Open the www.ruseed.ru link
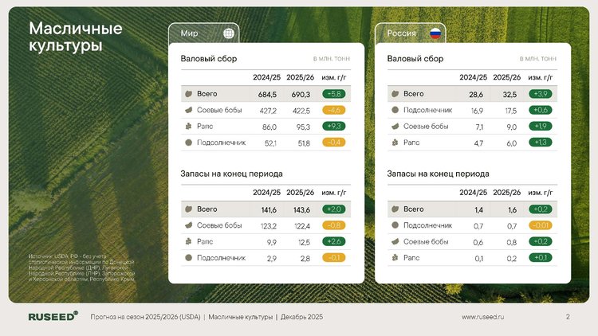Image resolution: width=598 pixels, height=336 pixels. (x=483, y=317)
